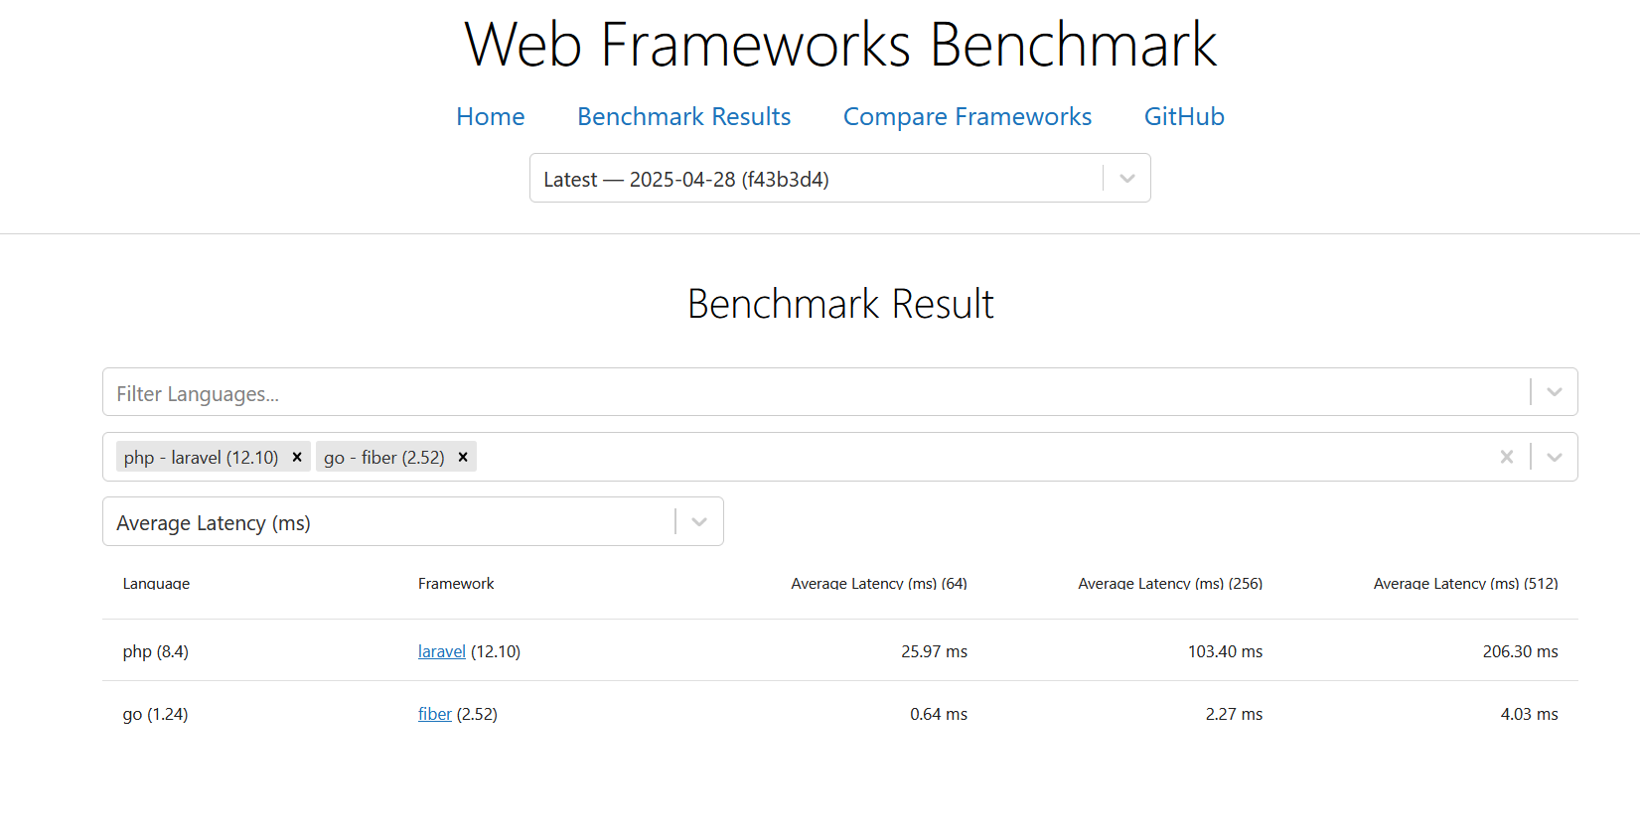This screenshot has width=1640, height=839.
Task: Click the php - laravel (12.10) tag label
Action: click(202, 457)
